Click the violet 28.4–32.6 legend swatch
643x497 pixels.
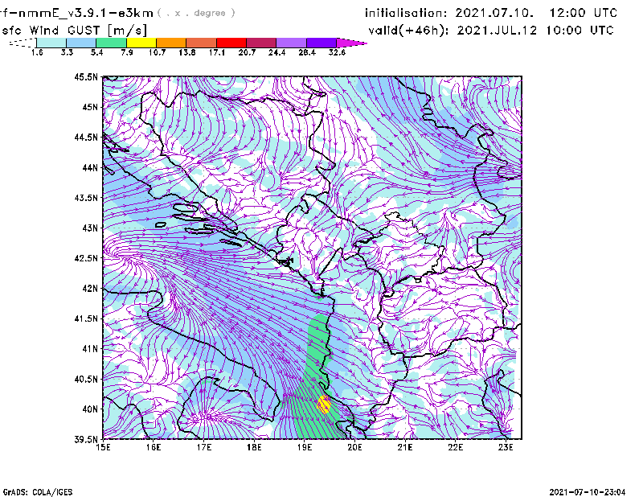point(321,43)
